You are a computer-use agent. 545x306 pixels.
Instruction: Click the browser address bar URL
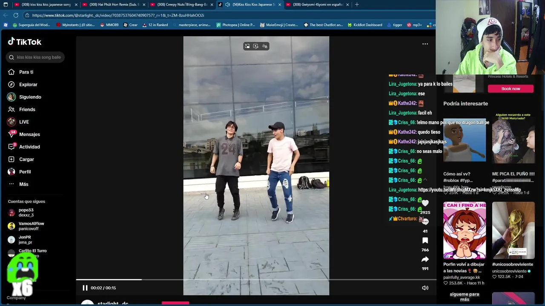point(118,15)
